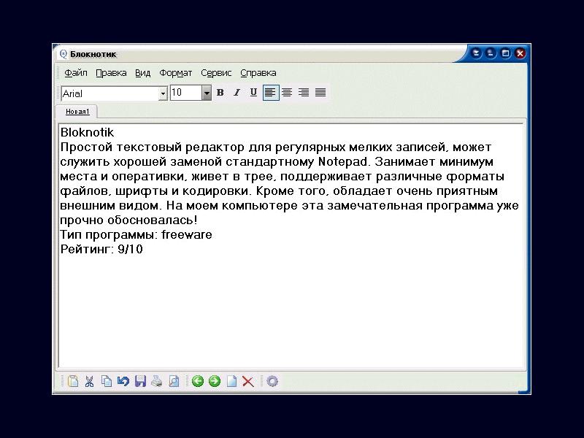Open the Формат menu
The width and height of the screenshot is (584, 438).
pyautogui.click(x=176, y=73)
